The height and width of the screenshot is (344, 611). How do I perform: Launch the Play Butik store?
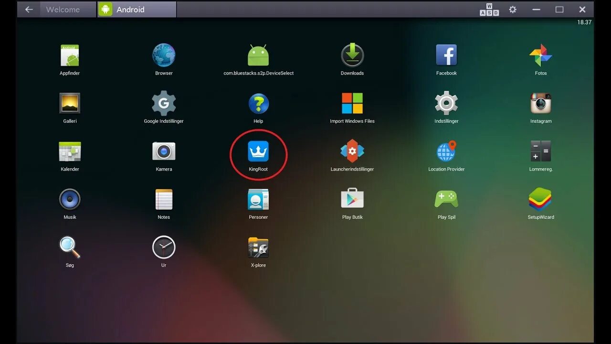tap(352, 199)
